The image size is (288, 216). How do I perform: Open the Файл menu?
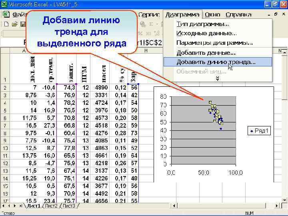pyautogui.click(x=19, y=14)
